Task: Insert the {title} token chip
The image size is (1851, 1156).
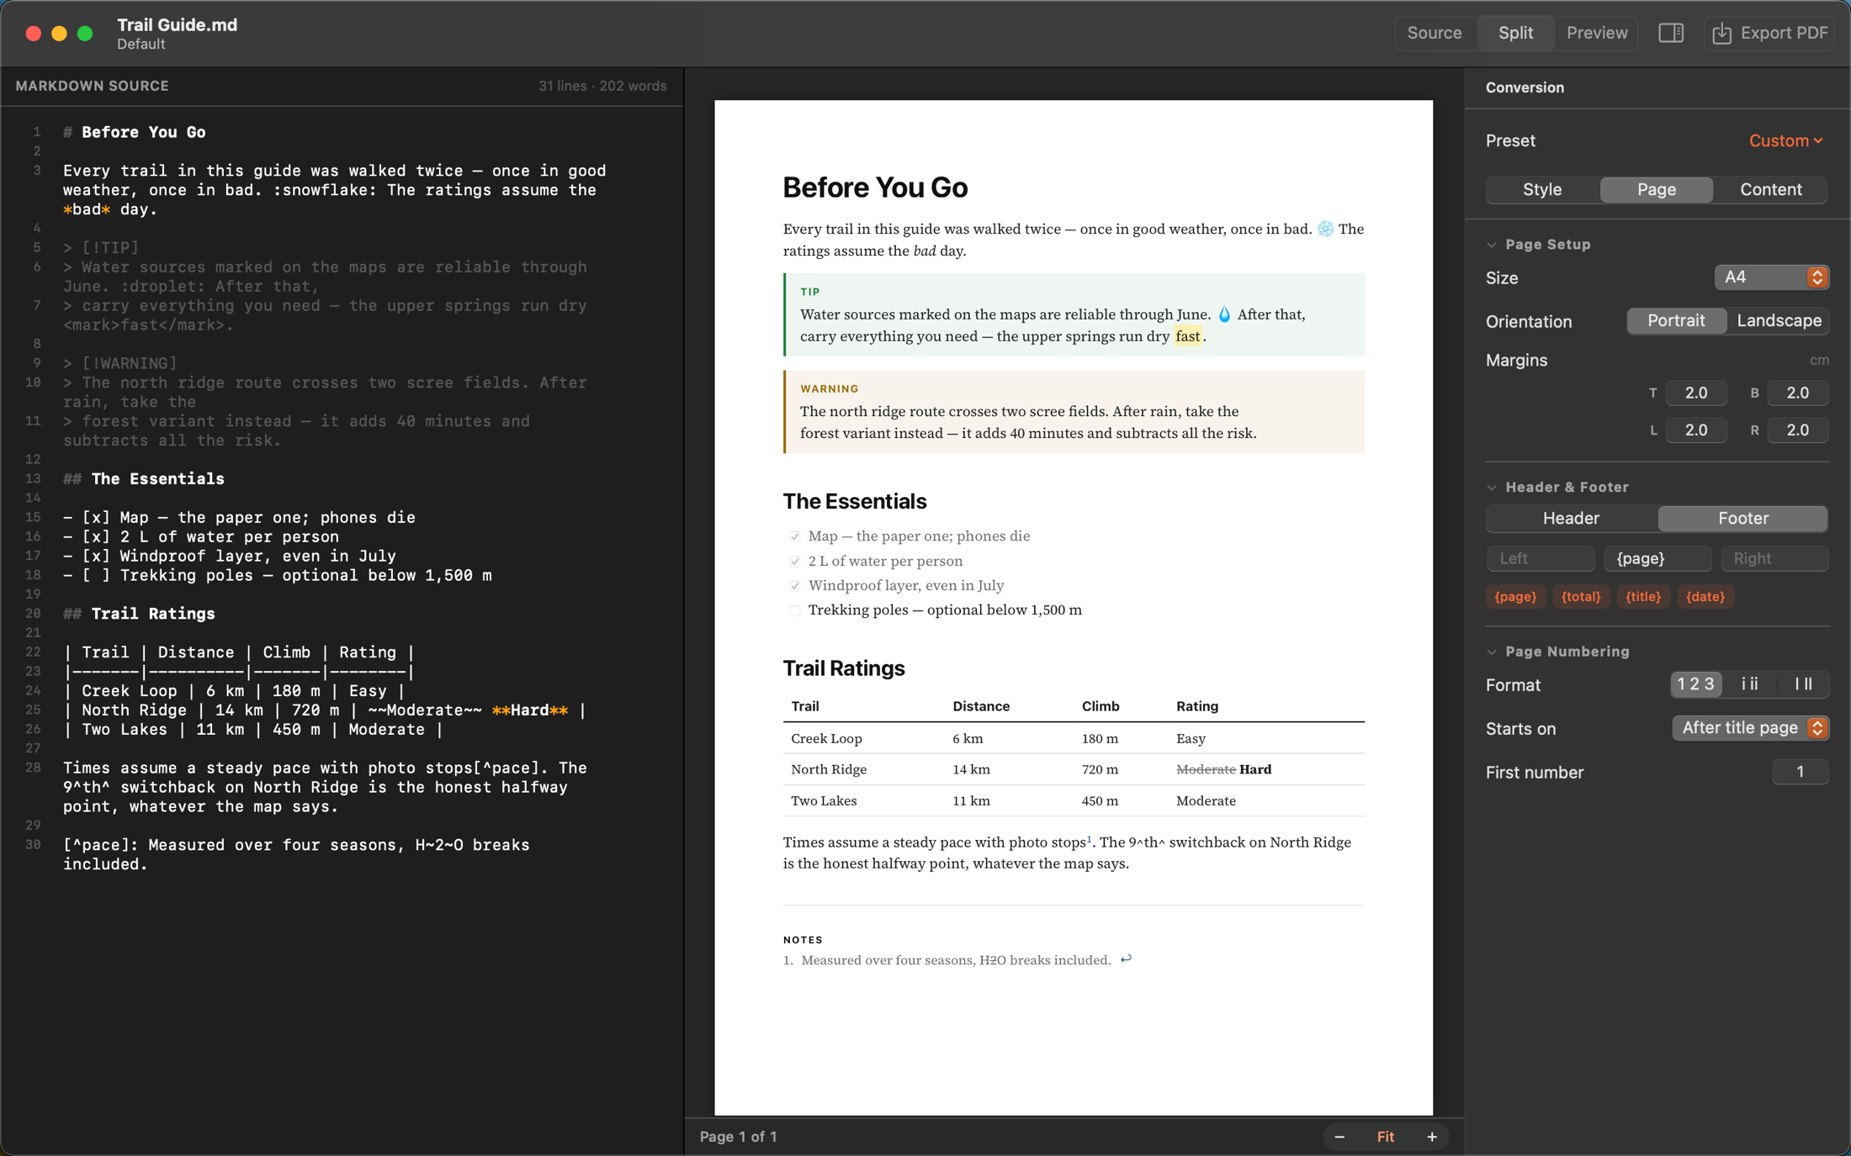Action: (1642, 597)
